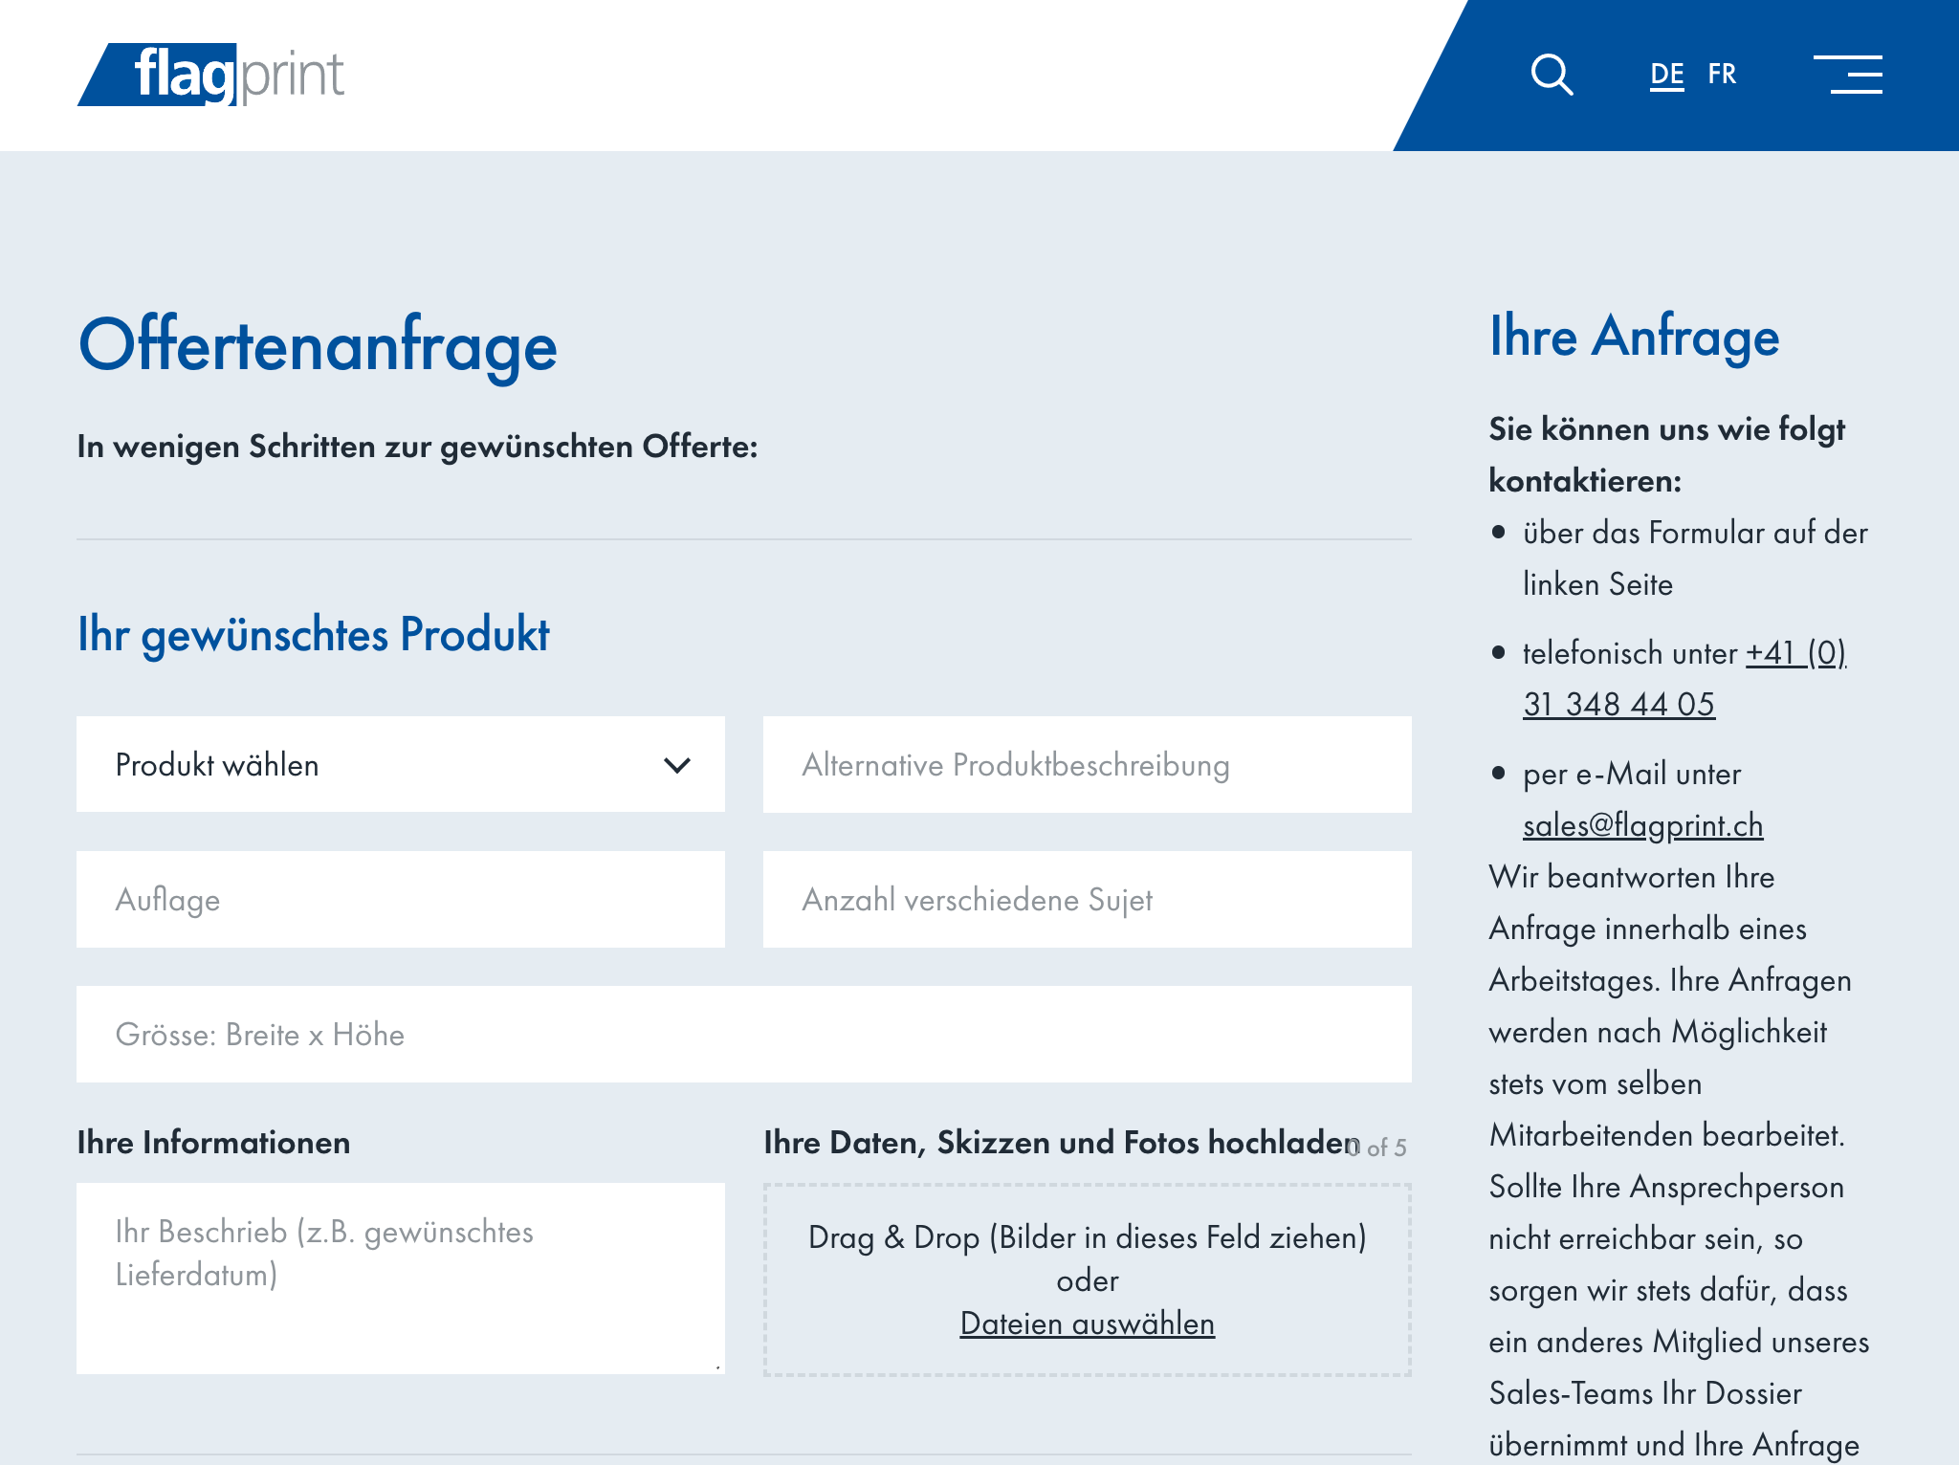Call the +41 (0) 31 348 44 05 phone link

tap(1618, 705)
